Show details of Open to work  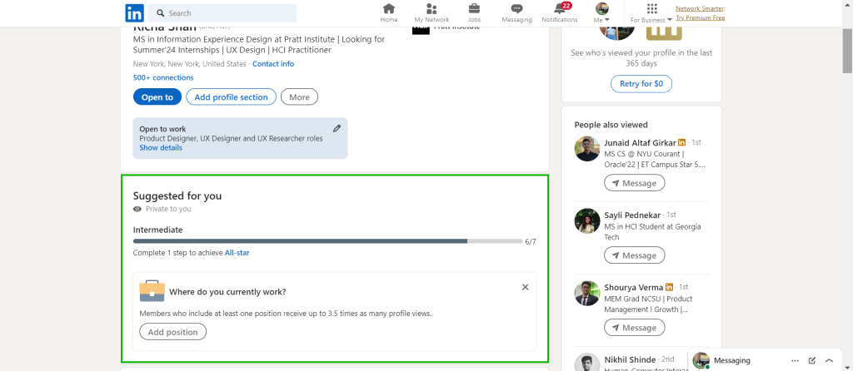[161, 148]
